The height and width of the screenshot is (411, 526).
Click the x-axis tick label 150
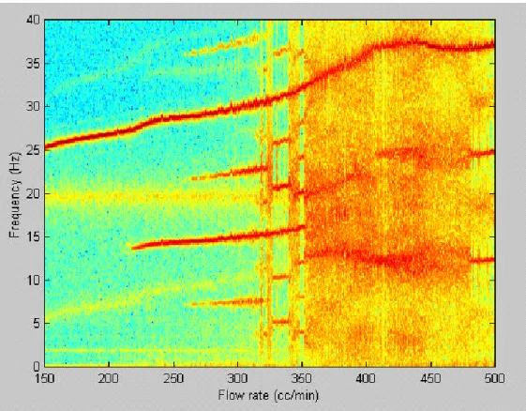tap(45, 378)
